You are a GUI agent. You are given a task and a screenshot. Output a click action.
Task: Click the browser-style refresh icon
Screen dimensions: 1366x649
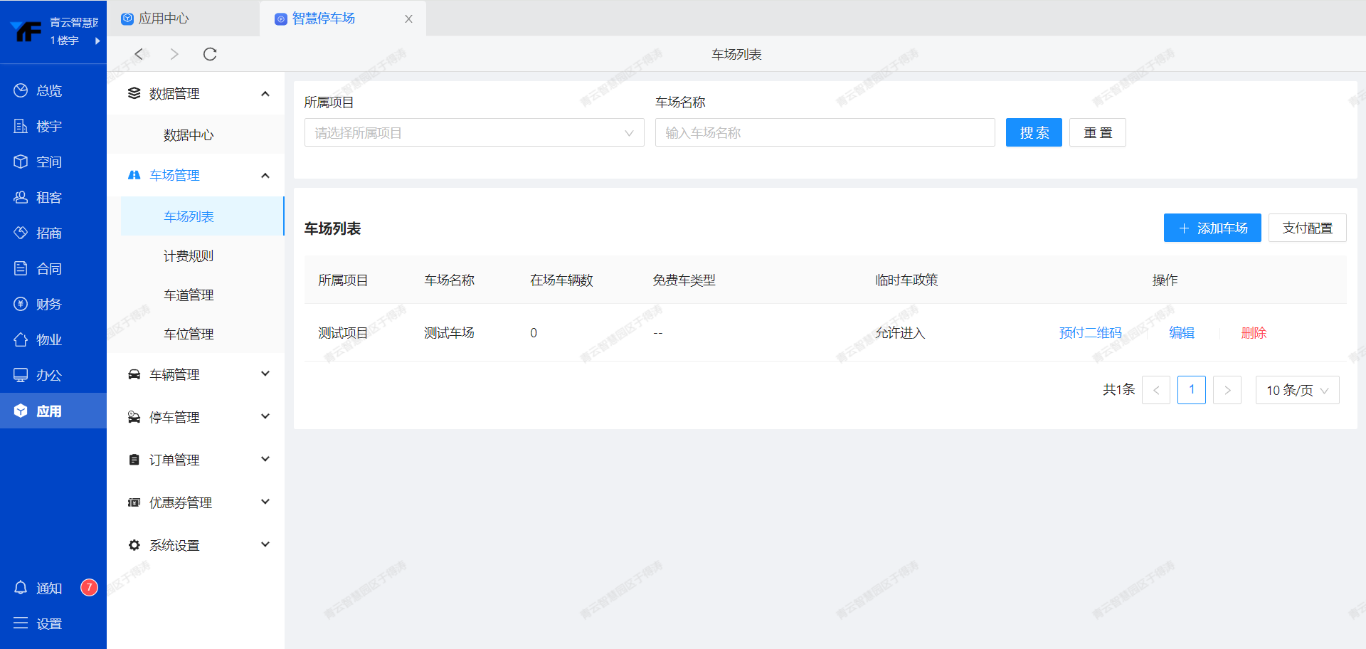click(x=210, y=54)
